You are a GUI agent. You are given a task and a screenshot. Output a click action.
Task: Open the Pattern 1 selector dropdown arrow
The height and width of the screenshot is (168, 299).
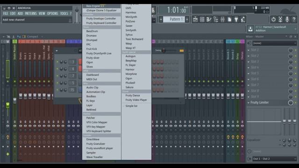161,20
